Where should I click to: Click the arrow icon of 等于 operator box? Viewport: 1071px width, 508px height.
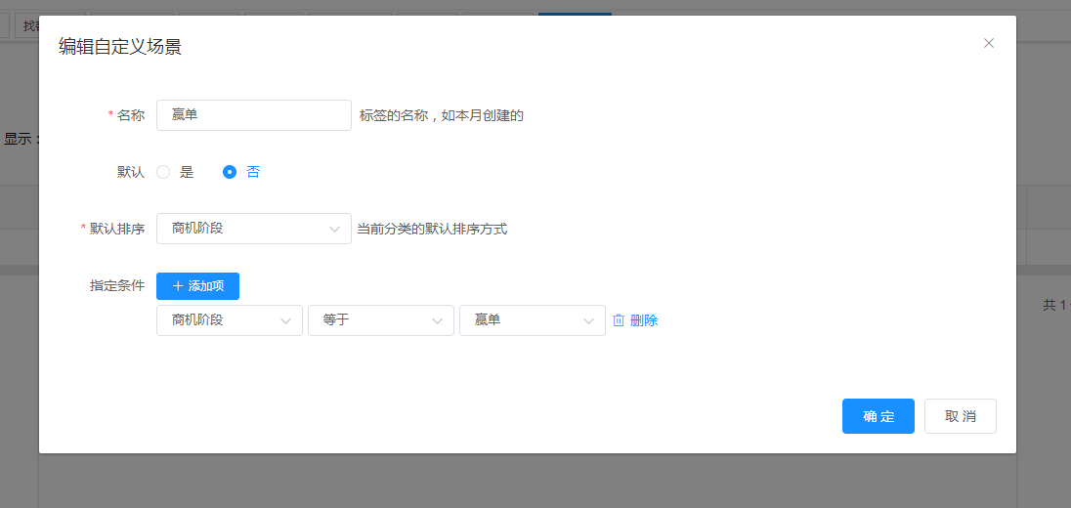point(437,320)
